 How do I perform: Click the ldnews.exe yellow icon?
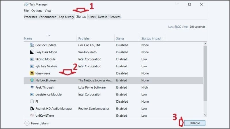coord(32,73)
